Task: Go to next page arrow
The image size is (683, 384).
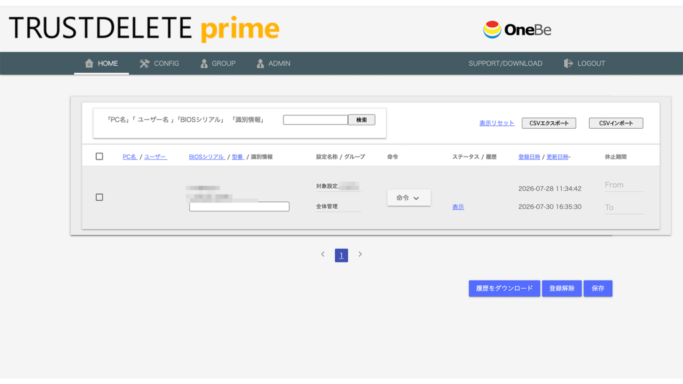Action: (360, 254)
